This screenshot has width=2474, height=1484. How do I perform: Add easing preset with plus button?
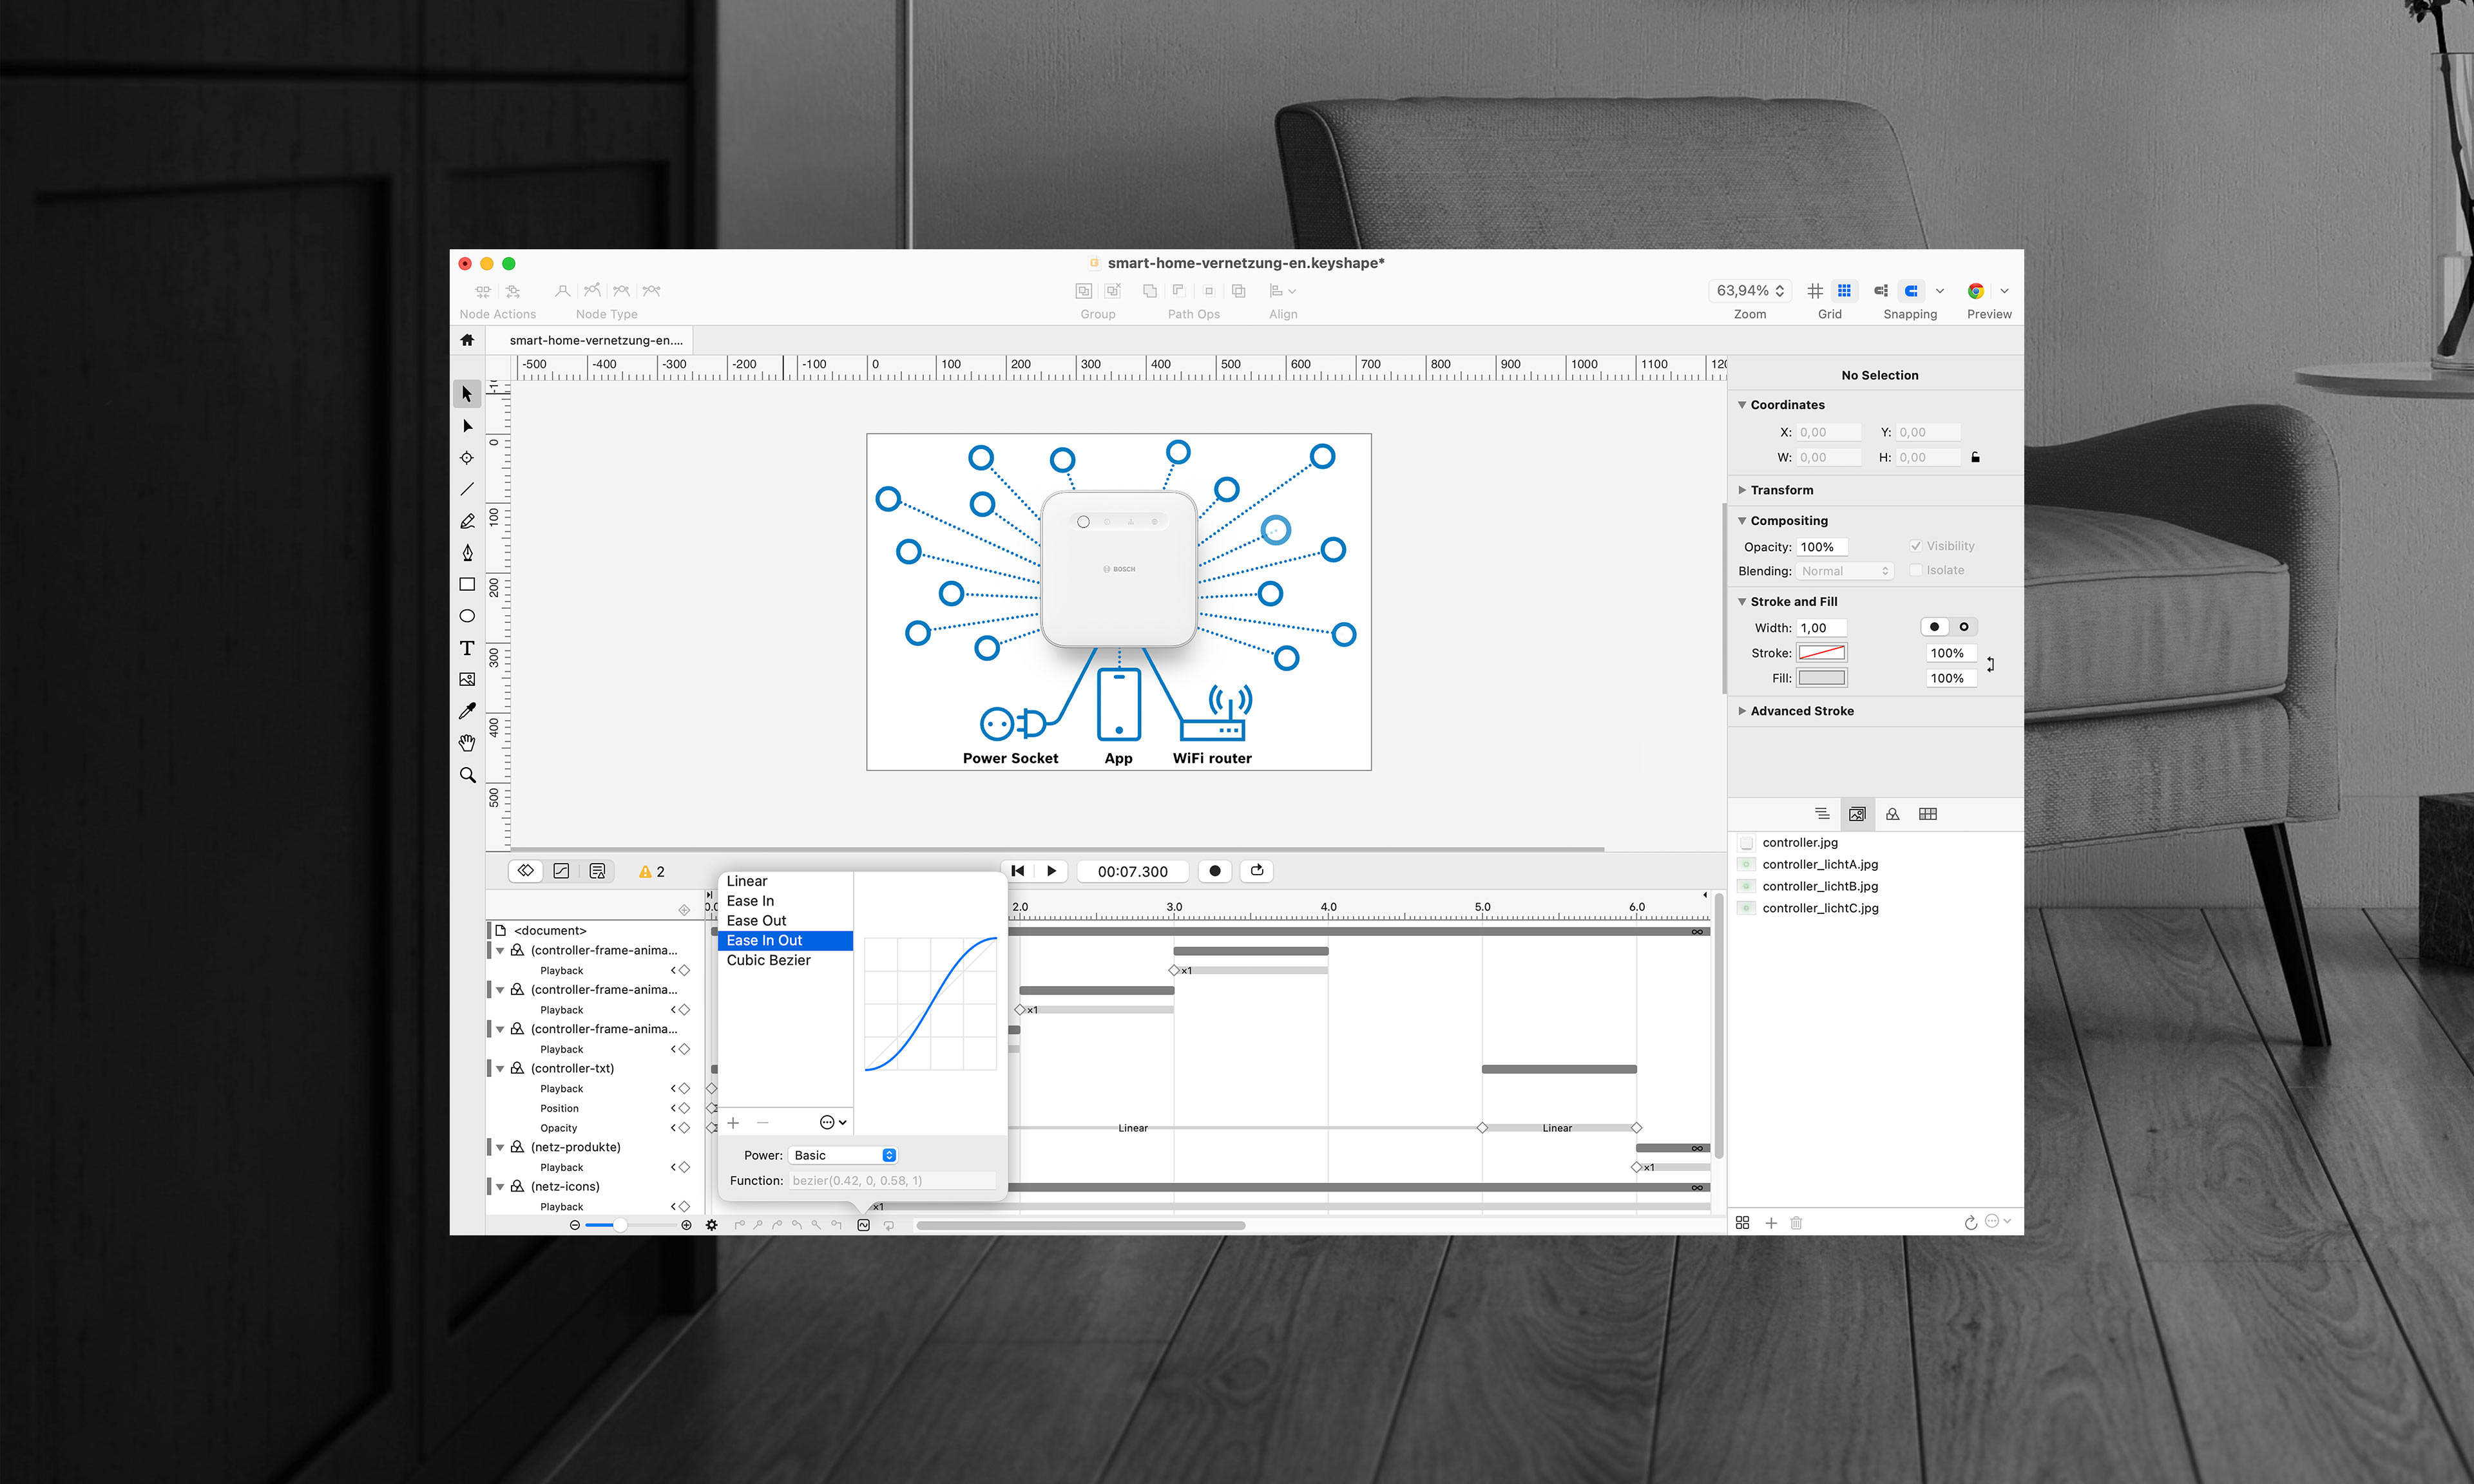733,1123
